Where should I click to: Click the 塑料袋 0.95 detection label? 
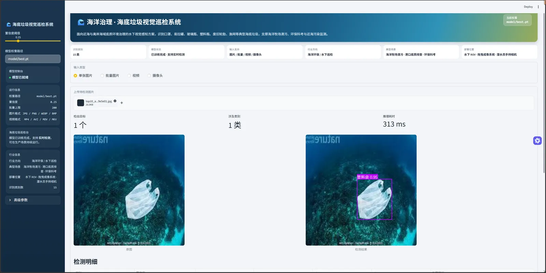(368, 177)
